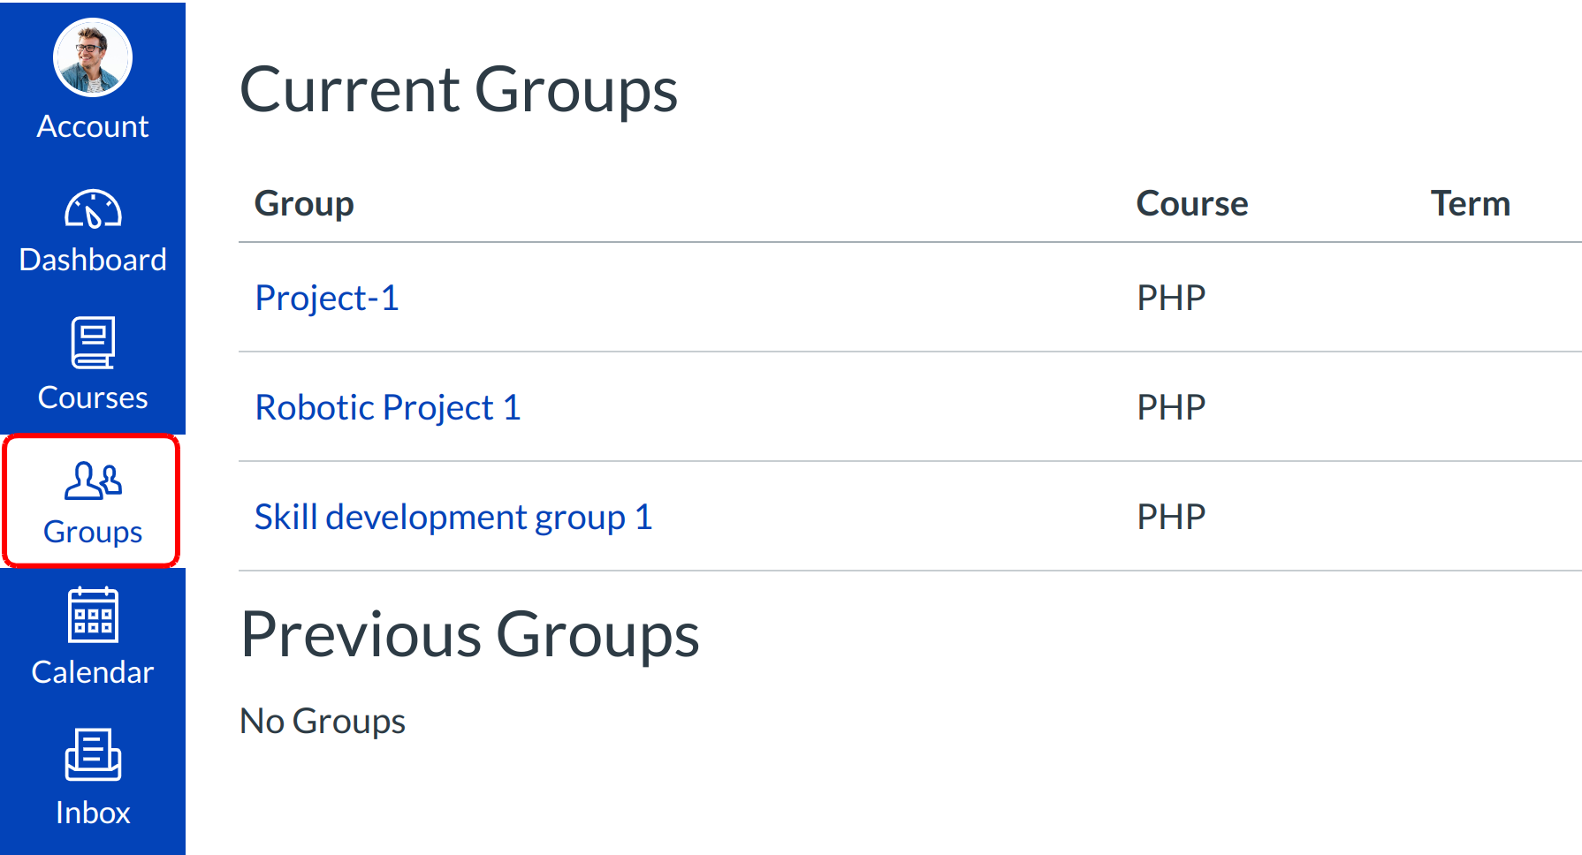
Task: Open the Robotic Project 1 group
Action: pos(388,407)
